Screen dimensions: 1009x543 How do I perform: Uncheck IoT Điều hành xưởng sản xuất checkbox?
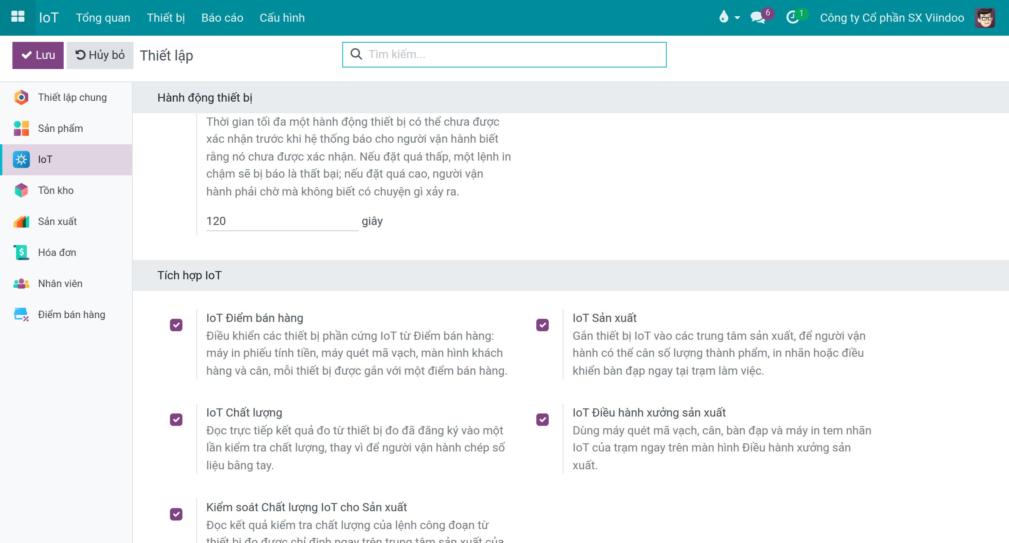tap(543, 420)
